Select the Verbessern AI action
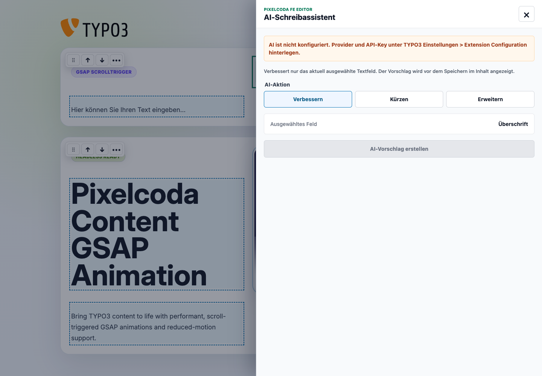Screen dimensions: 542x376 (x=308, y=99)
